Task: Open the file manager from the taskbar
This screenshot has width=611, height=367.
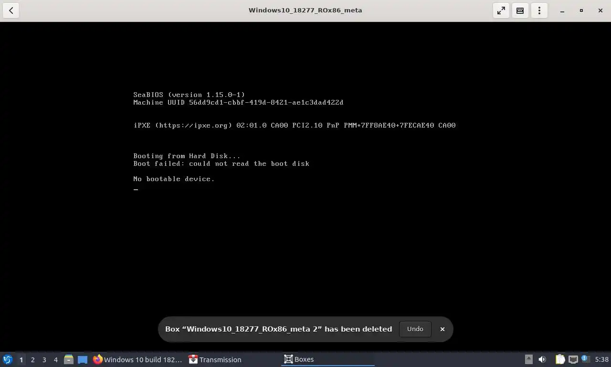Action: pyautogui.click(x=69, y=359)
